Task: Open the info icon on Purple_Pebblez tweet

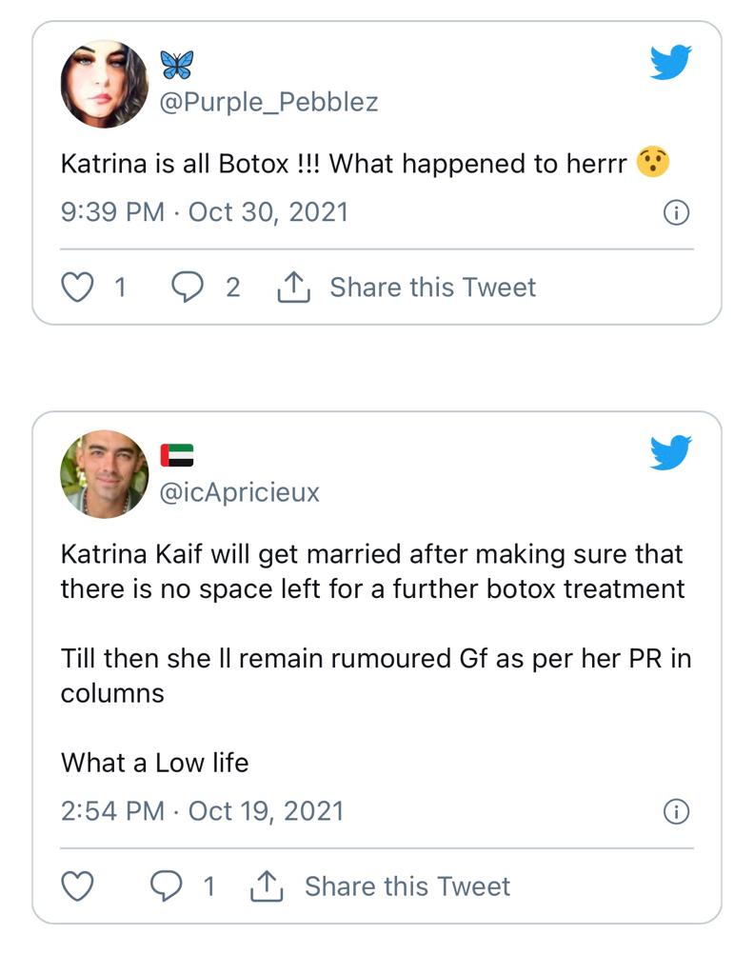Action: pos(676,213)
